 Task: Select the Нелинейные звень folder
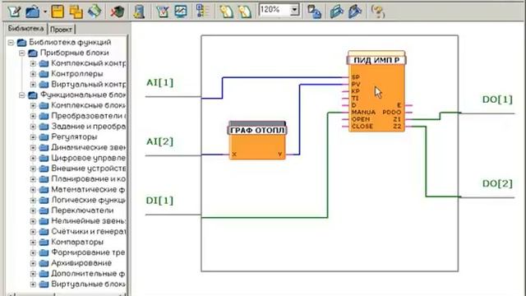88,221
